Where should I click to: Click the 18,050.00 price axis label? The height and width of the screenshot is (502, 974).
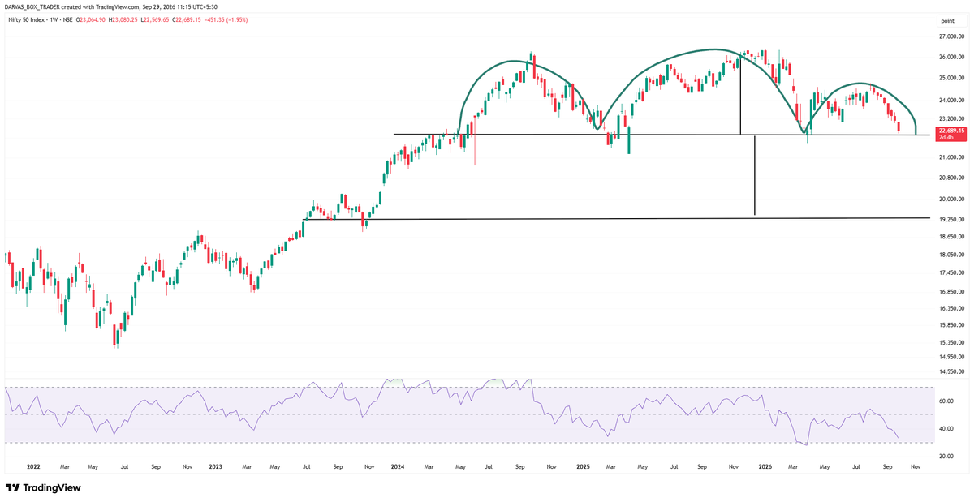click(951, 255)
